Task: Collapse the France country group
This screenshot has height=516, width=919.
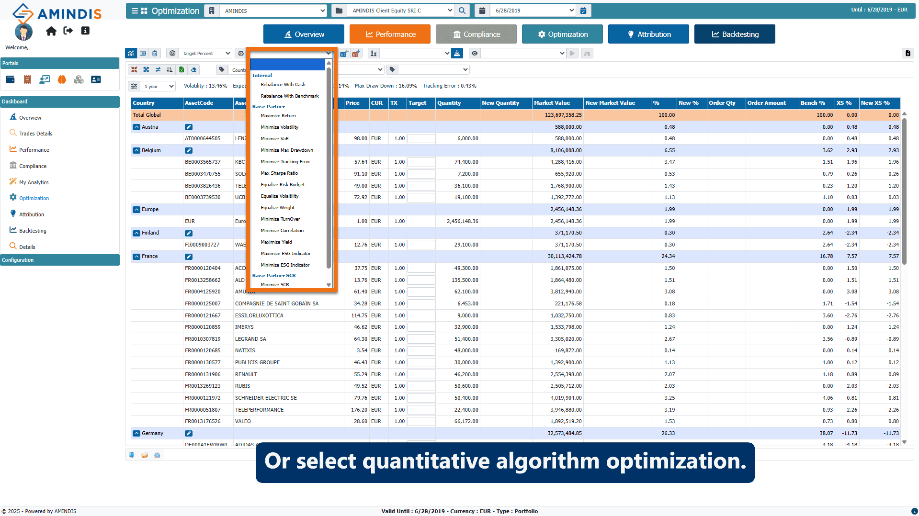Action: pos(136,256)
